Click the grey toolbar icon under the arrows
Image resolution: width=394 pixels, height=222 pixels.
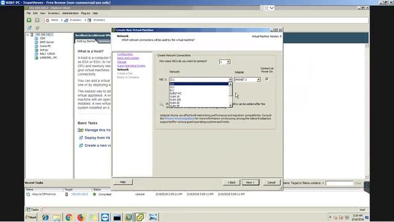click(38, 28)
